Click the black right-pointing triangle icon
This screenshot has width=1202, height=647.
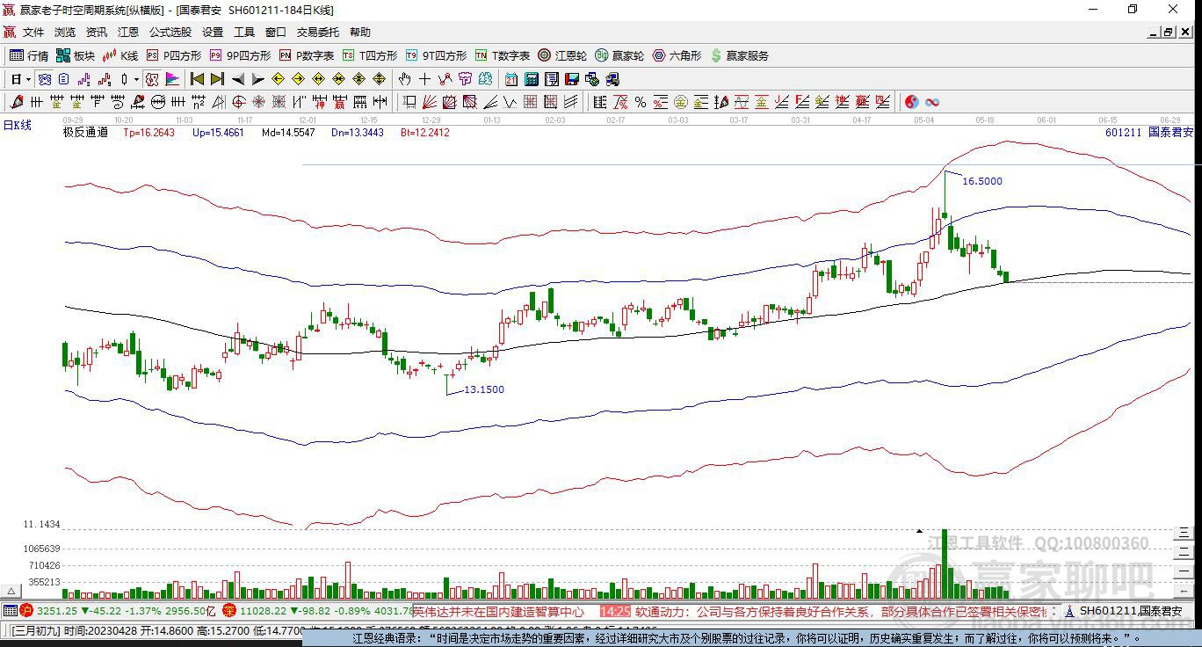coord(257,79)
